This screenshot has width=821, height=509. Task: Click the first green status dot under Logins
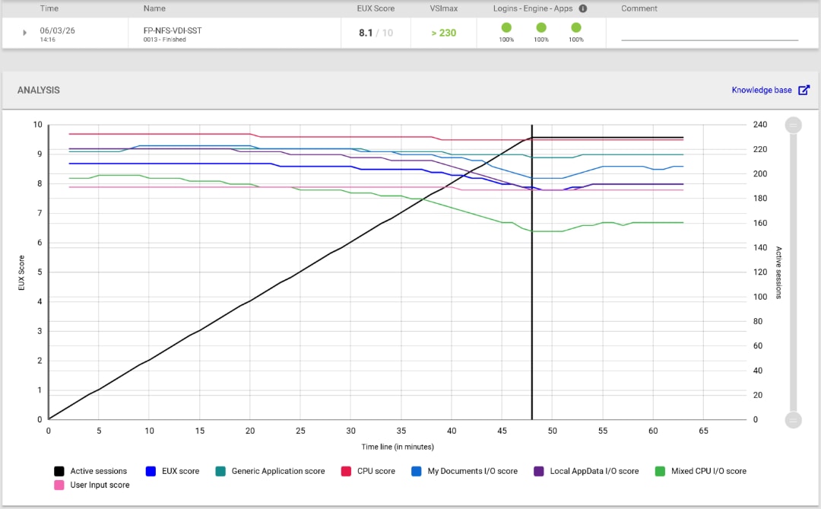click(506, 28)
